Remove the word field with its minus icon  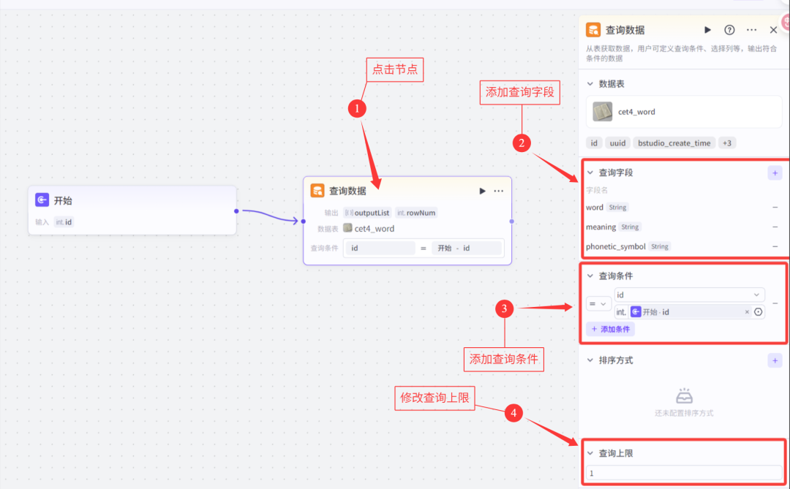775,207
